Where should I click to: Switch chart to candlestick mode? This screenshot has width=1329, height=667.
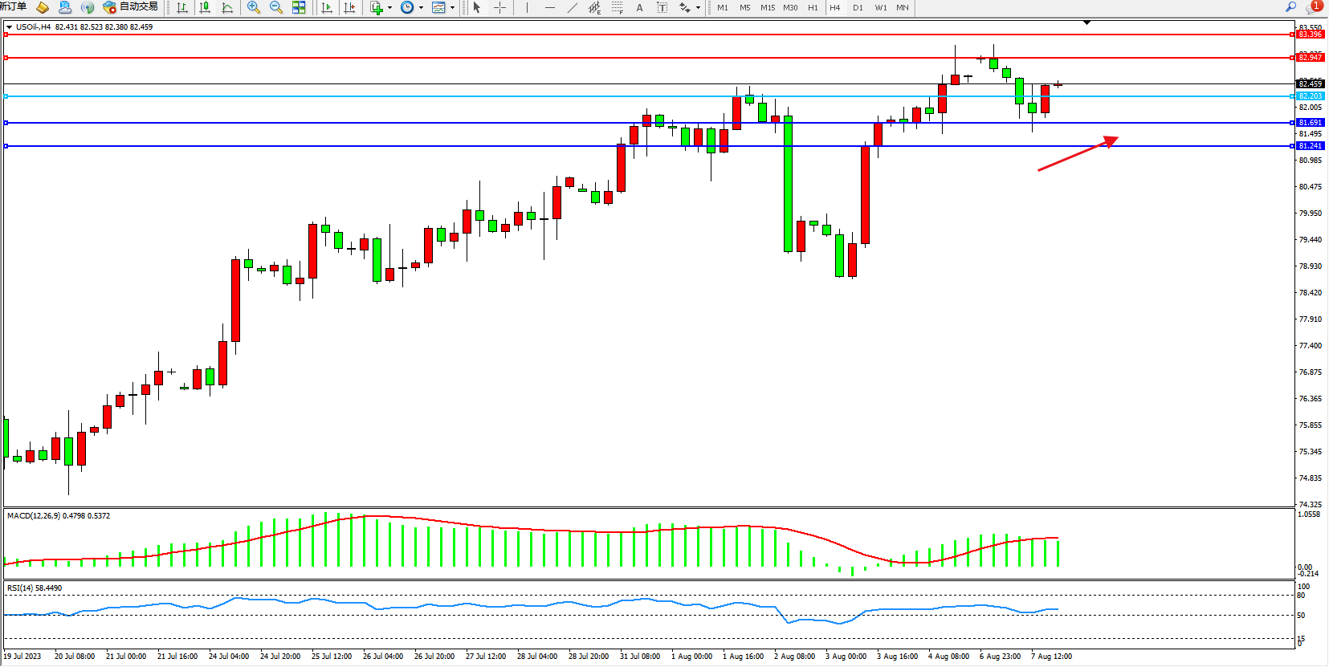(x=205, y=7)
